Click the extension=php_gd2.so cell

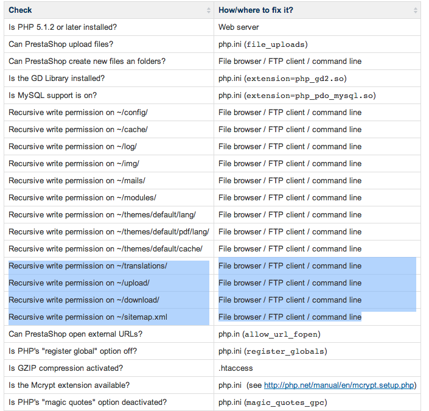pyautogui.click(x=283, y=79)
